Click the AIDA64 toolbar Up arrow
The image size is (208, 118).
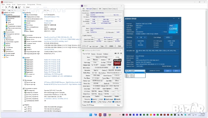[x=9, y=7]
